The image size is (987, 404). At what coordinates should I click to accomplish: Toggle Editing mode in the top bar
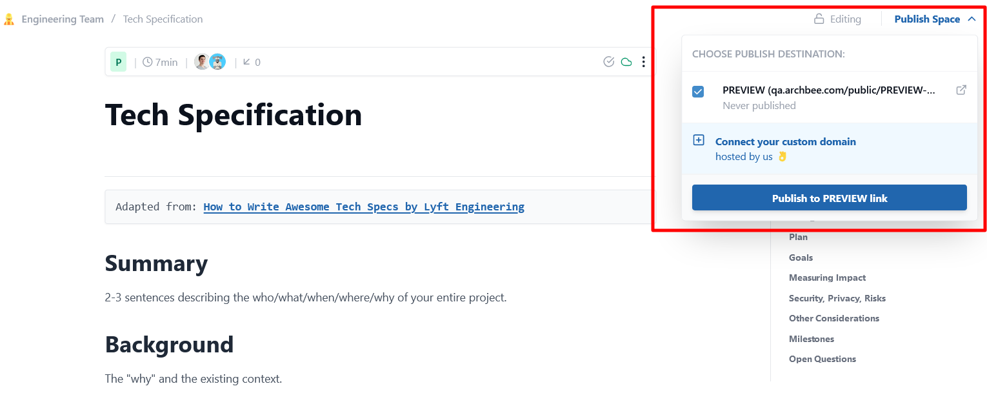[x=845, y=19]
